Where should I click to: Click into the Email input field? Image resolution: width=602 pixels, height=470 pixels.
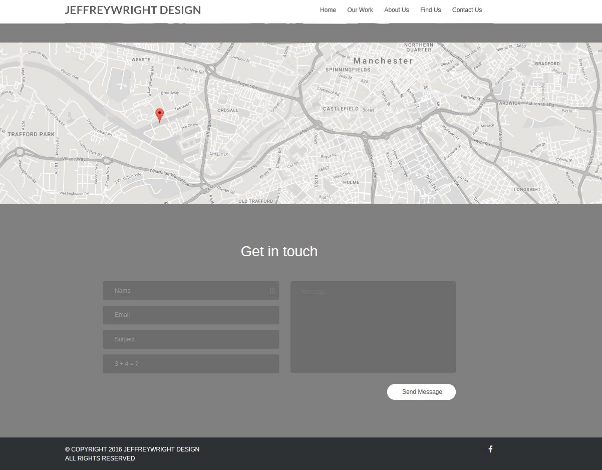[x=190, y=315]
